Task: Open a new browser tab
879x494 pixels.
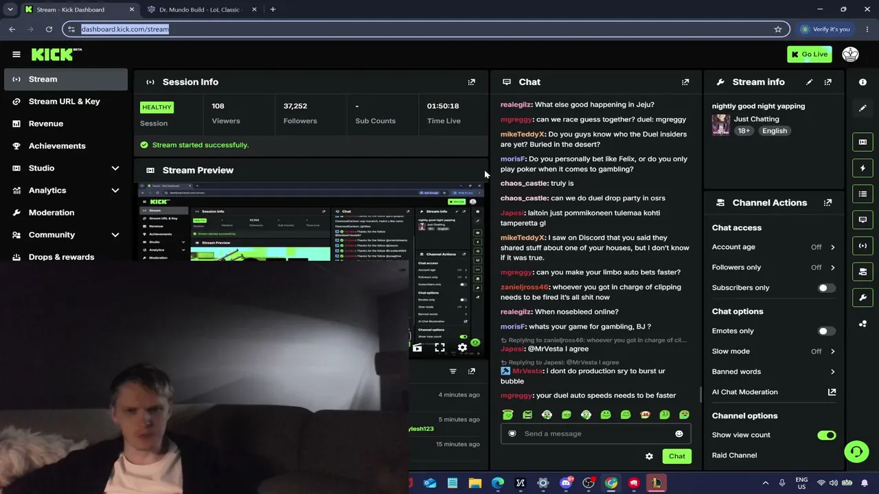Action: coord(273,10)
